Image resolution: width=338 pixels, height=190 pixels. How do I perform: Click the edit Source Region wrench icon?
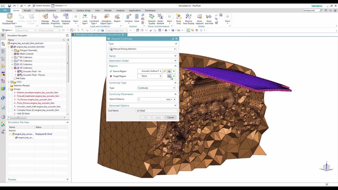pos(165,71)
